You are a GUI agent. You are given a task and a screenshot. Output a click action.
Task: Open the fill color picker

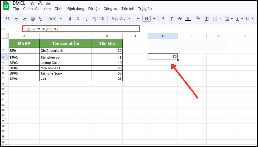click(x=198, y=19)
